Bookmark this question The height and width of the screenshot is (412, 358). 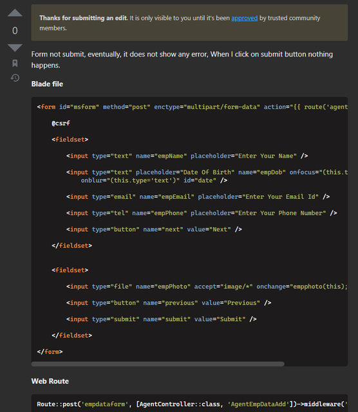coord(15,63)
